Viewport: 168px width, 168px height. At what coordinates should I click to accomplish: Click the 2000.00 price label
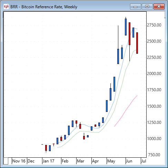154,74
